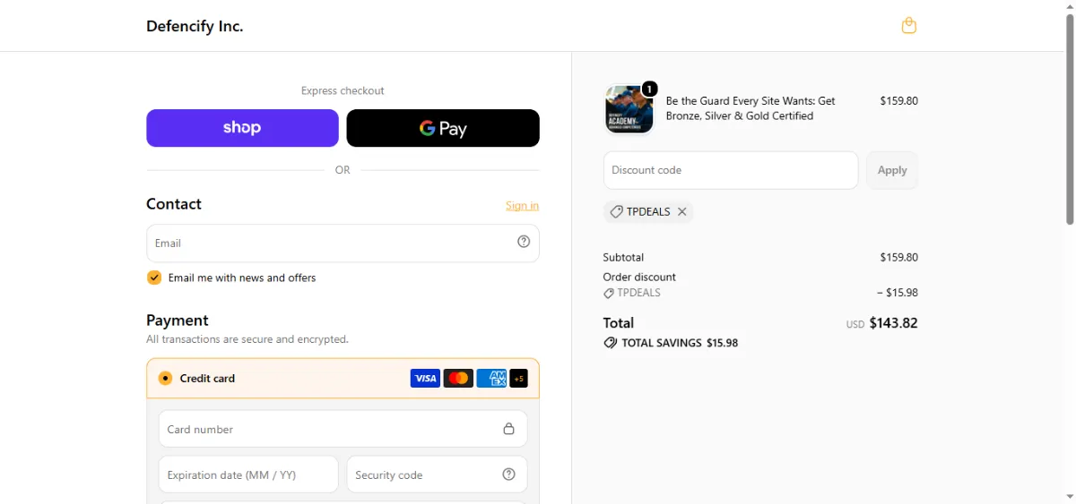This screenshot has width=1076, height=504.
Task: Pay with Google Pay button
Action: tap(443, 128)
